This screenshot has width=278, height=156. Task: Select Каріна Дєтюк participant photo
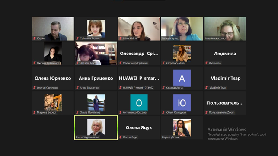point(182,127)
